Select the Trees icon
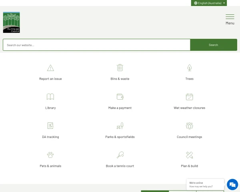This screenshot has width=240, height=192. coord(190,68)
